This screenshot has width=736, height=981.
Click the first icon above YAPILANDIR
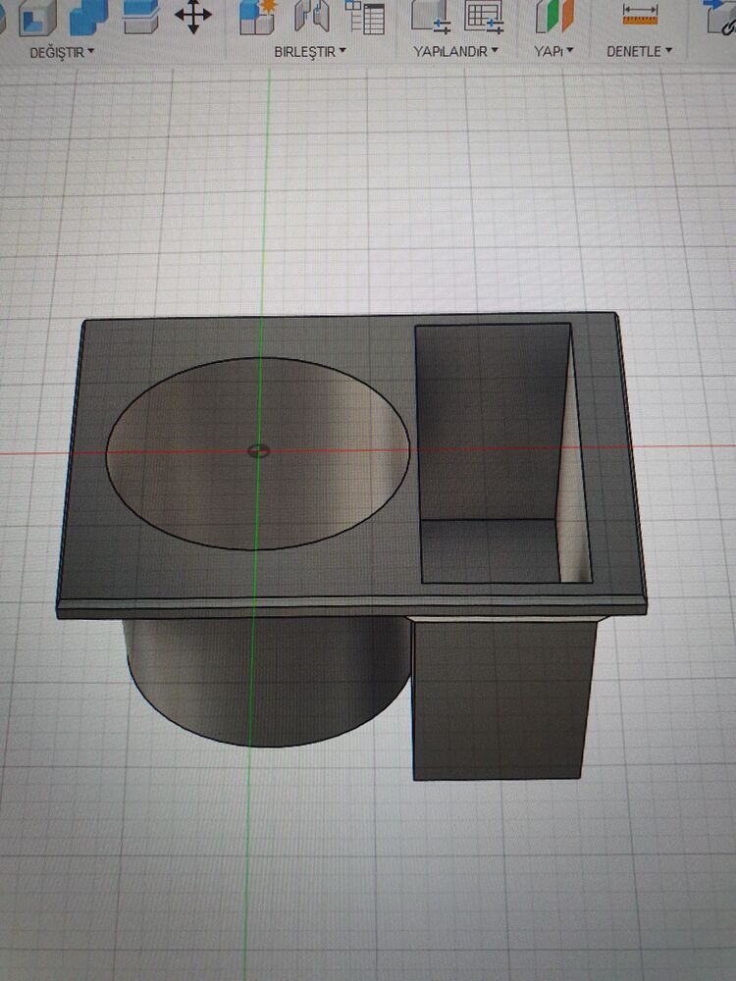pos(431,17)
